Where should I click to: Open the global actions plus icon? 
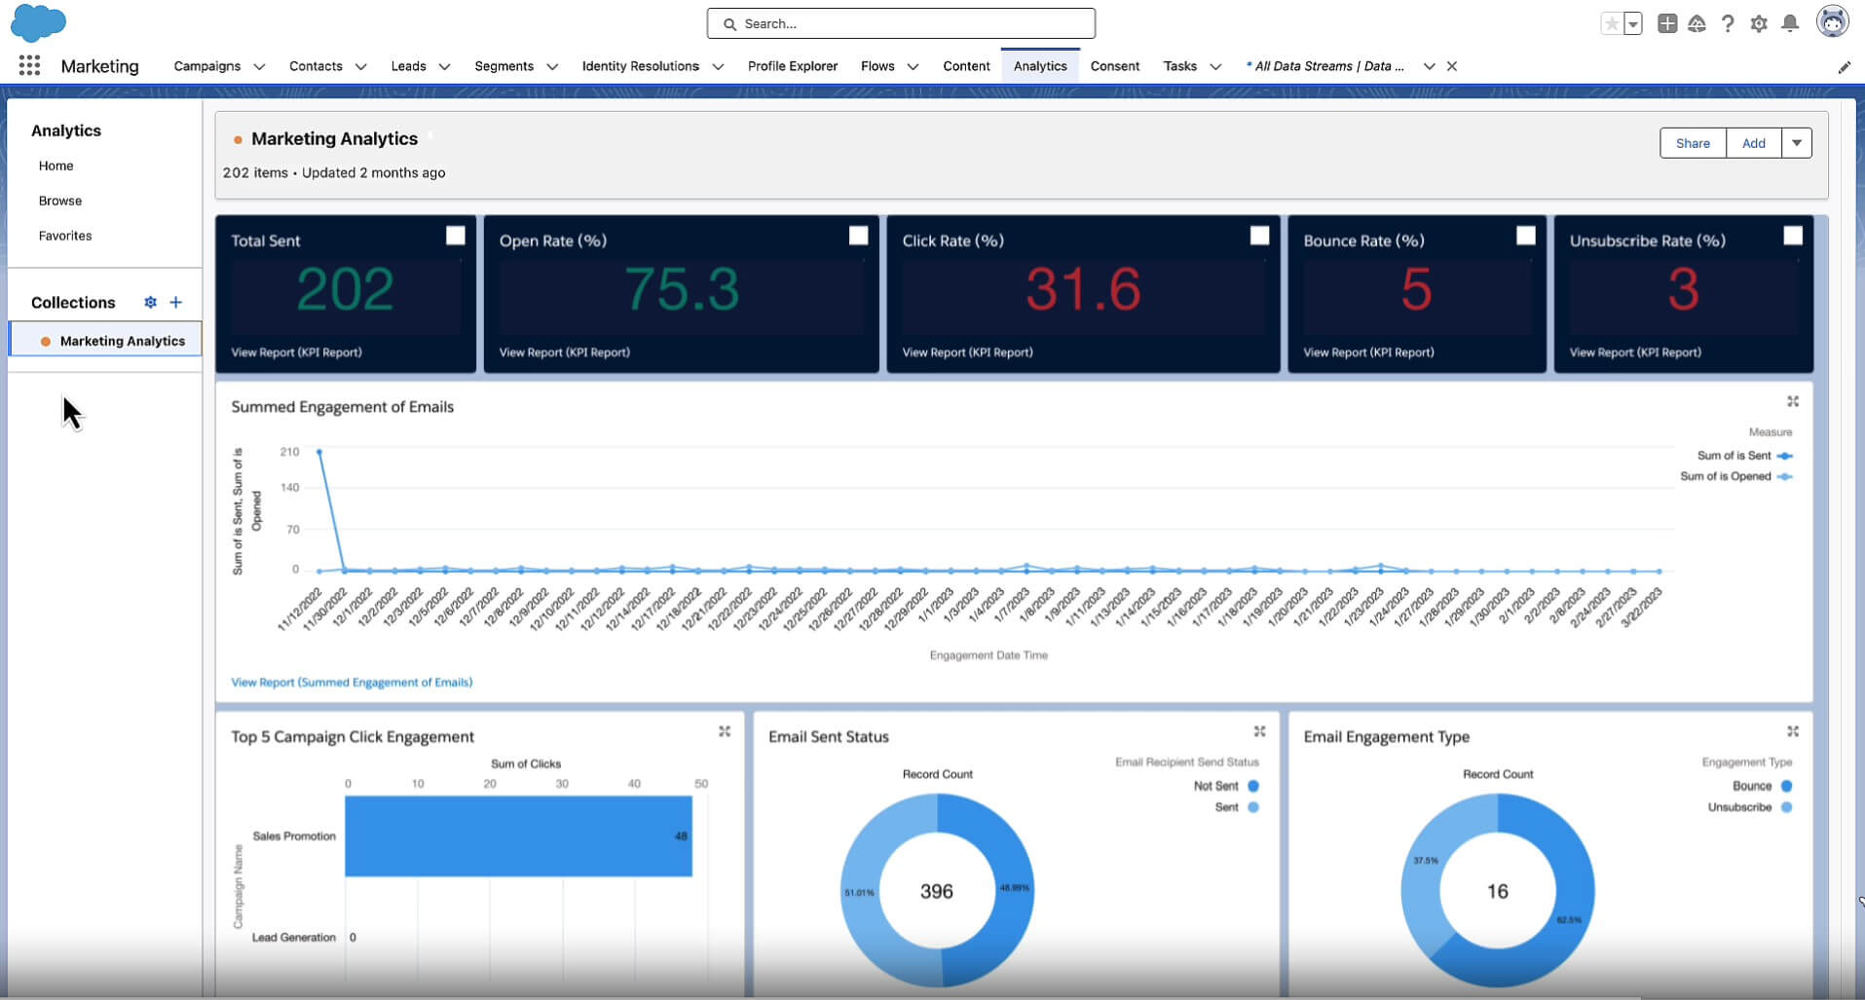coord(1667,23)
